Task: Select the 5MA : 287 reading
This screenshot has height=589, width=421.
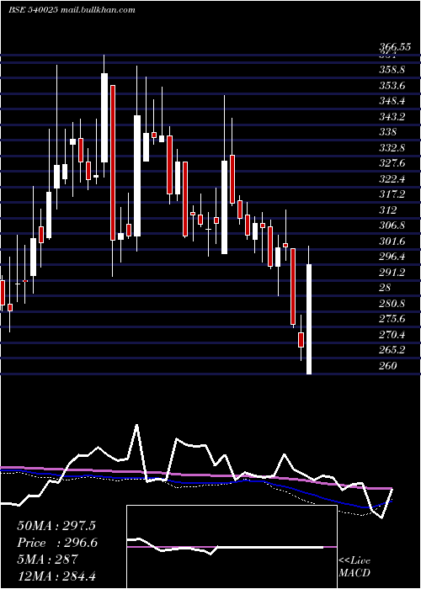Action: [47, 560]
